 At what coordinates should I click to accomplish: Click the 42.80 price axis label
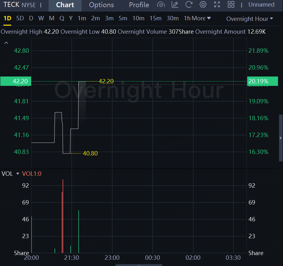click(21, 51)
